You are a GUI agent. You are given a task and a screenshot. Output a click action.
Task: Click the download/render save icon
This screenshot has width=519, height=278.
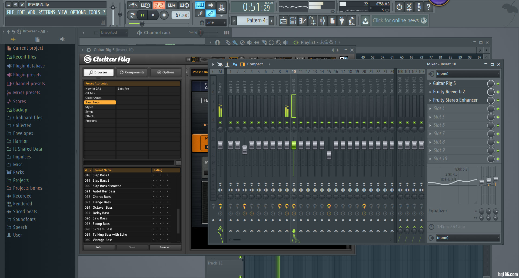click(x=365, y=21)
